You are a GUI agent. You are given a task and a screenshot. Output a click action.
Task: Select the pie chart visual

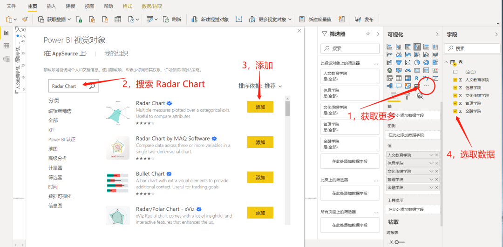click(417, 62)
